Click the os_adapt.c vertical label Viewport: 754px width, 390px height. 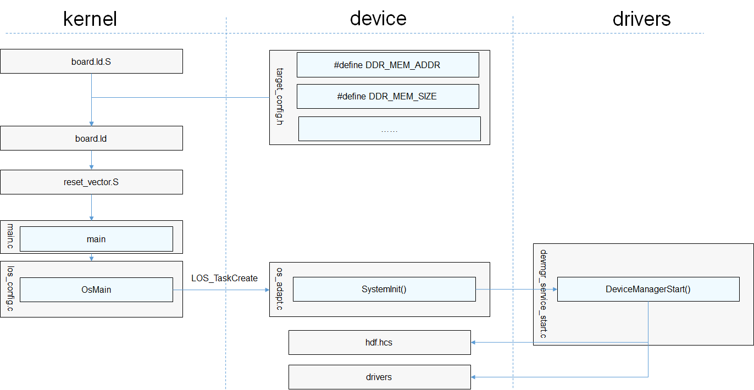click(x=280, y=289)
